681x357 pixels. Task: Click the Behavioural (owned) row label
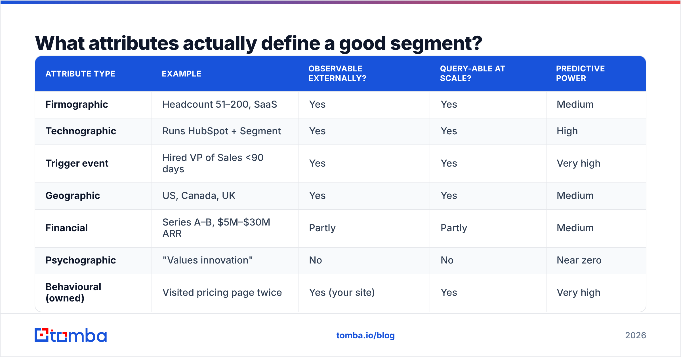[x=73, y=293]
